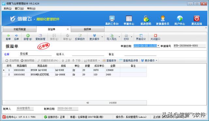The height and width of the screenshot is (121, 209).
Task: Click the 总仓库 warehouse field
Action: [36, 54]
